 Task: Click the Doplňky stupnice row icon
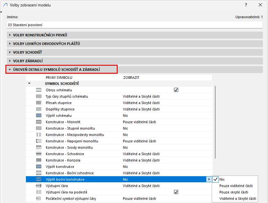coord(39,109)
